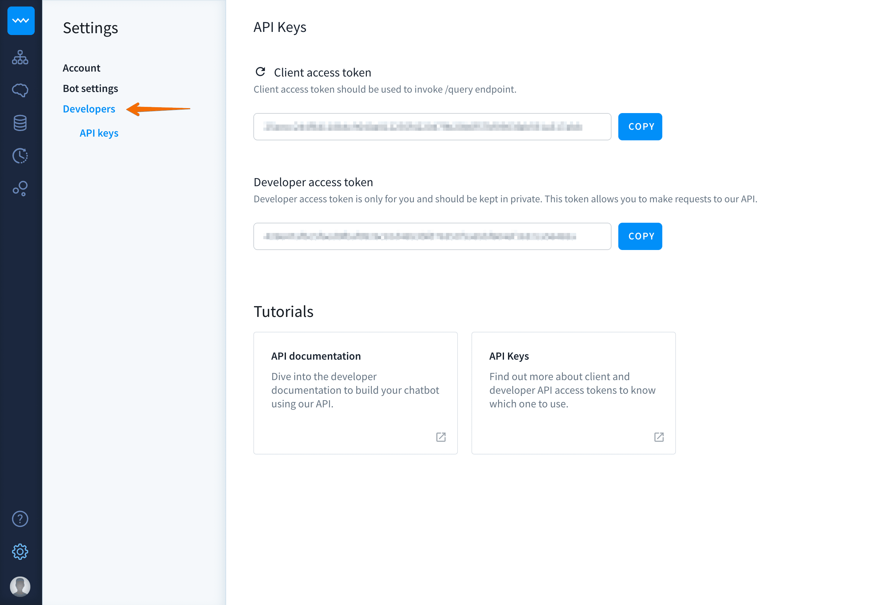This screenshot has height=605, width=894.
Task: Go to Account settings
Action: [81, 68]
